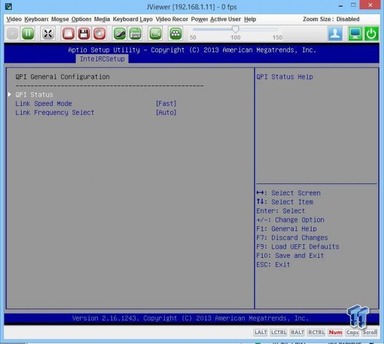Viewport: 384px width, 344px height.
Task: Open the Active Users menu
Action: (225, 19)
